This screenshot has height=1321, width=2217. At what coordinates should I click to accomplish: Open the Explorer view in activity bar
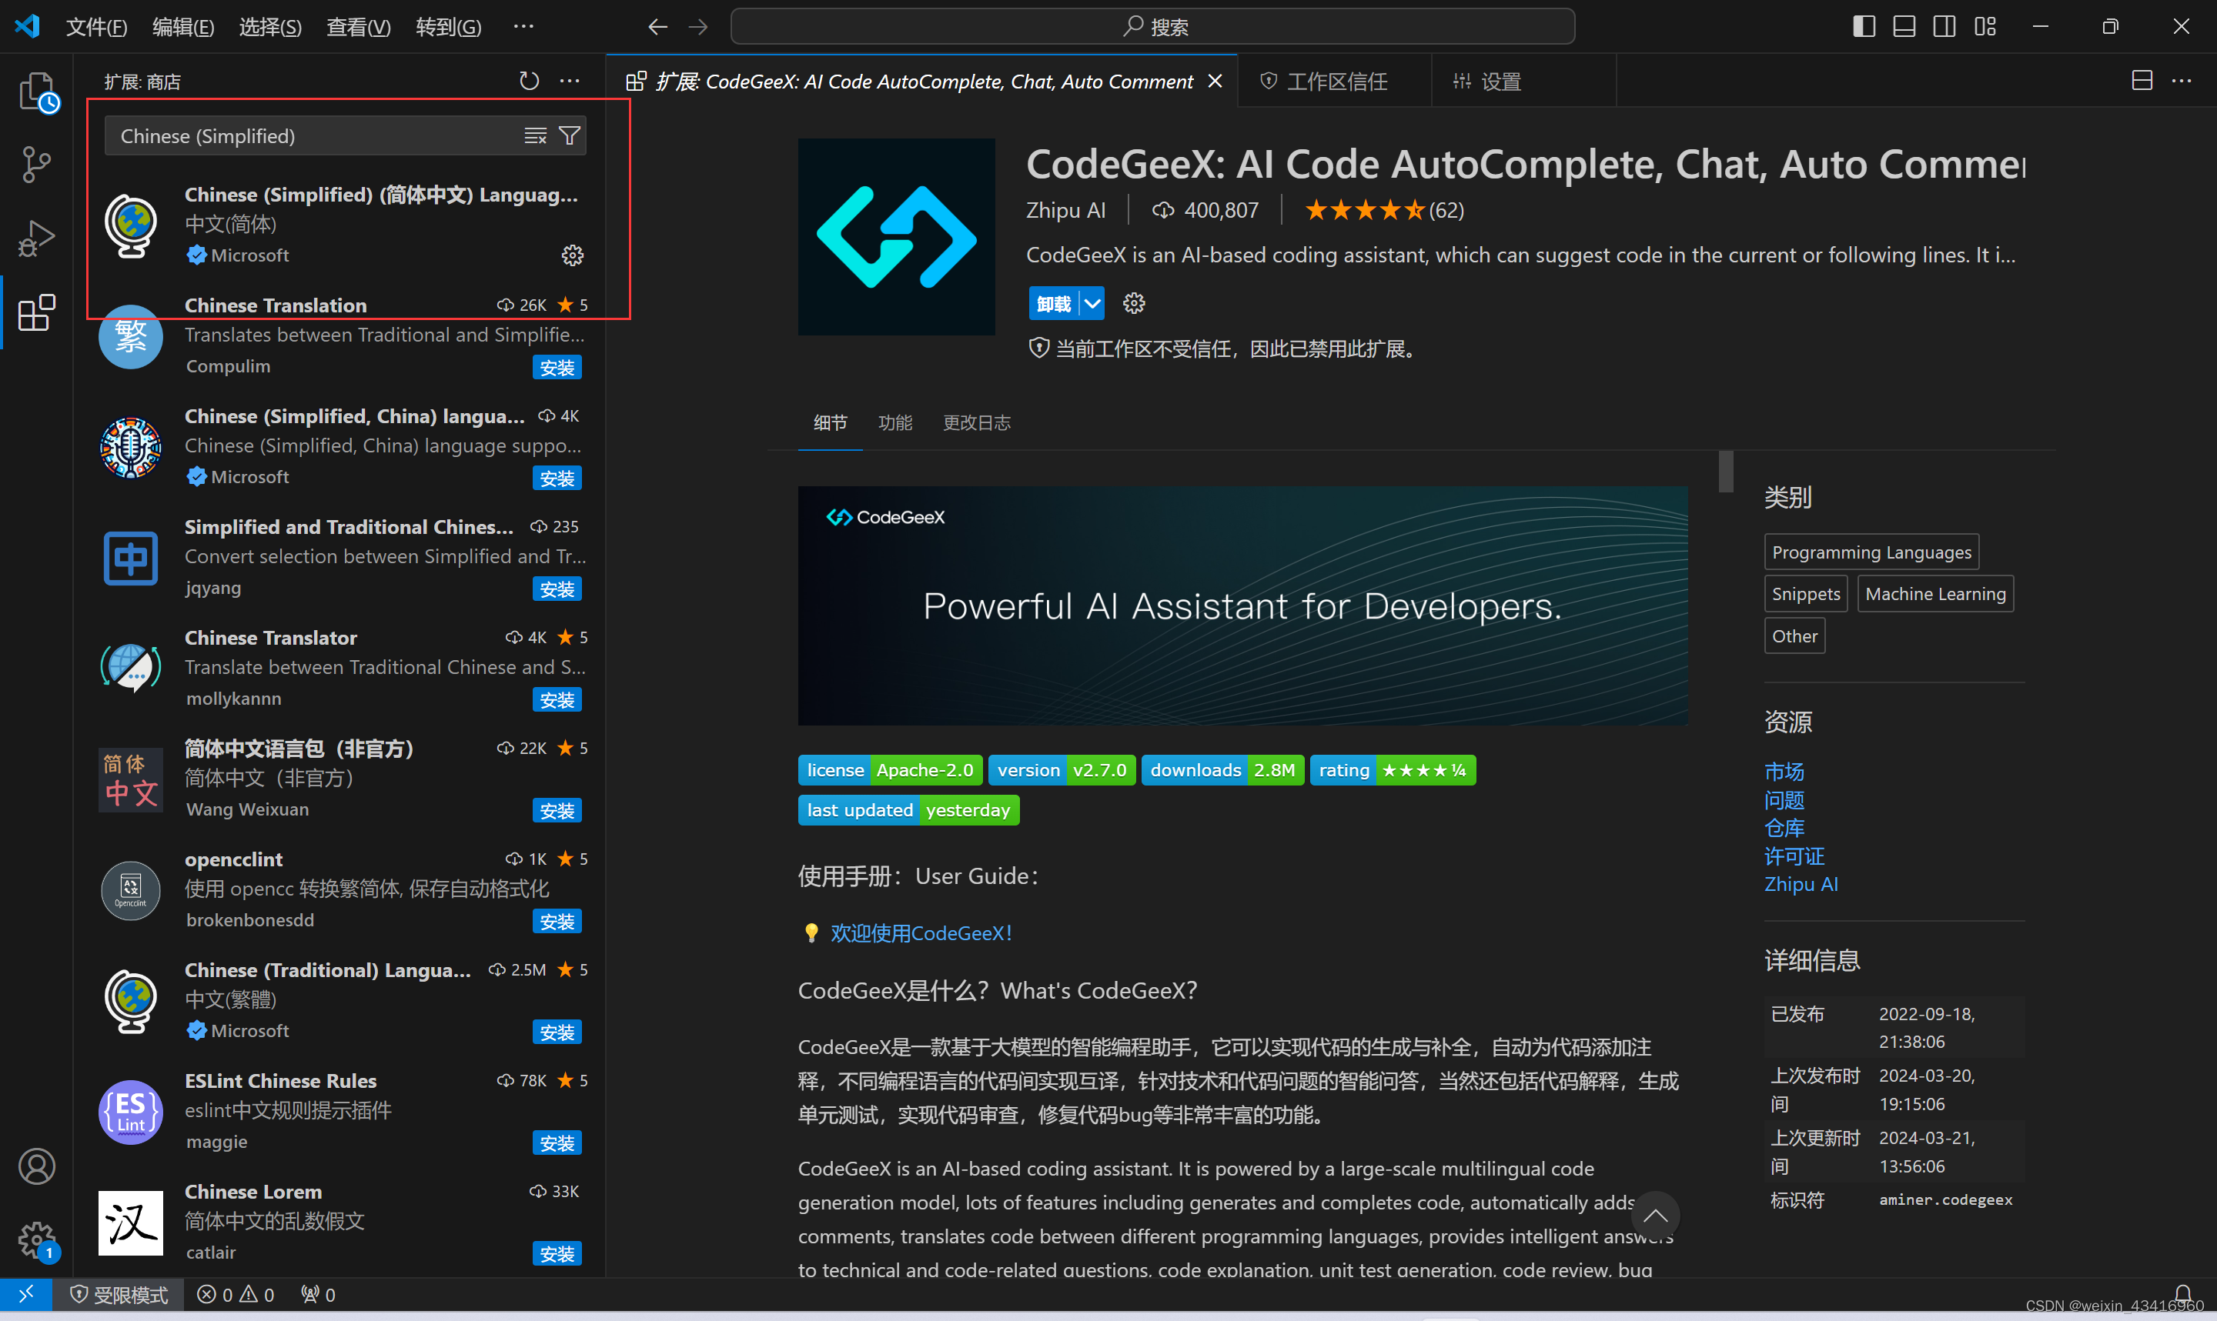coord(36,91)
